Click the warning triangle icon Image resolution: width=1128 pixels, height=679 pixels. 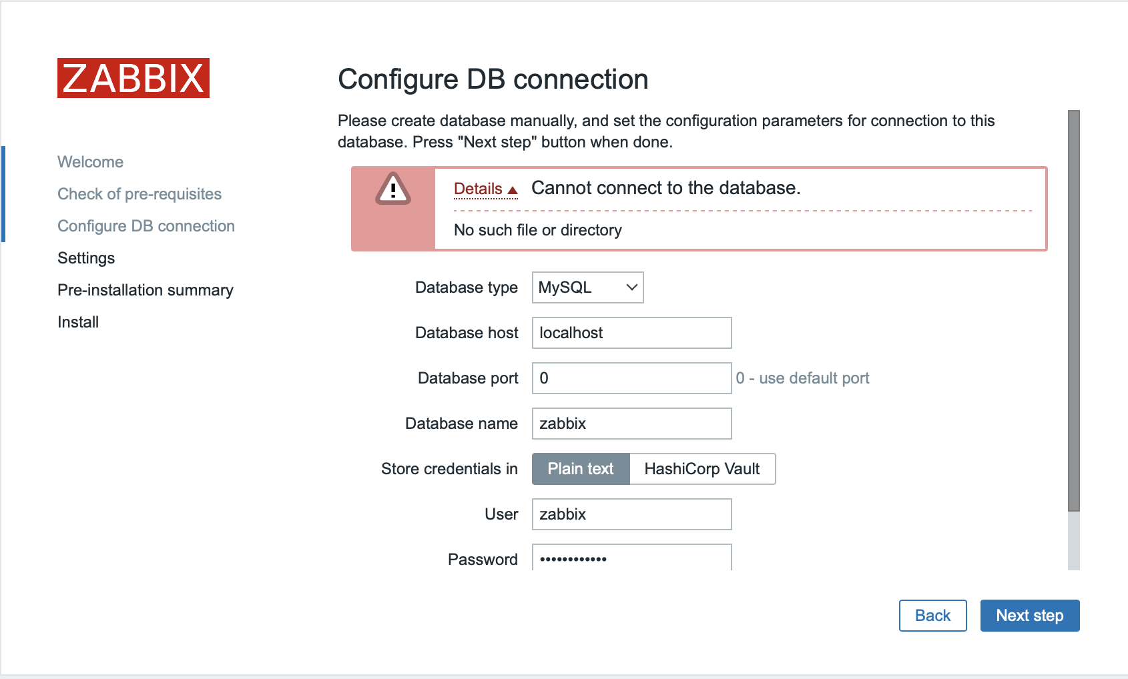pyautogui.click(x=393, y=189)
